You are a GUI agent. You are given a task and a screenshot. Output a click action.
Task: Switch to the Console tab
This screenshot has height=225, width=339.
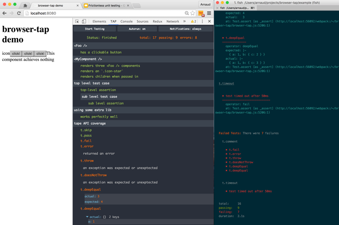click(126, 21)
